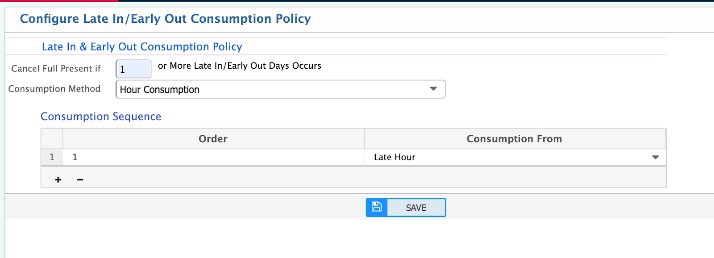The image size is (714, 258).
Task: Click the Consumption Method label
Action: [x=54, y=89]
